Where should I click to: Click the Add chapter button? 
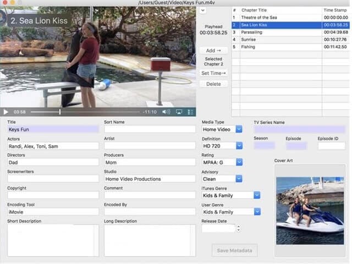click(213, 51)
